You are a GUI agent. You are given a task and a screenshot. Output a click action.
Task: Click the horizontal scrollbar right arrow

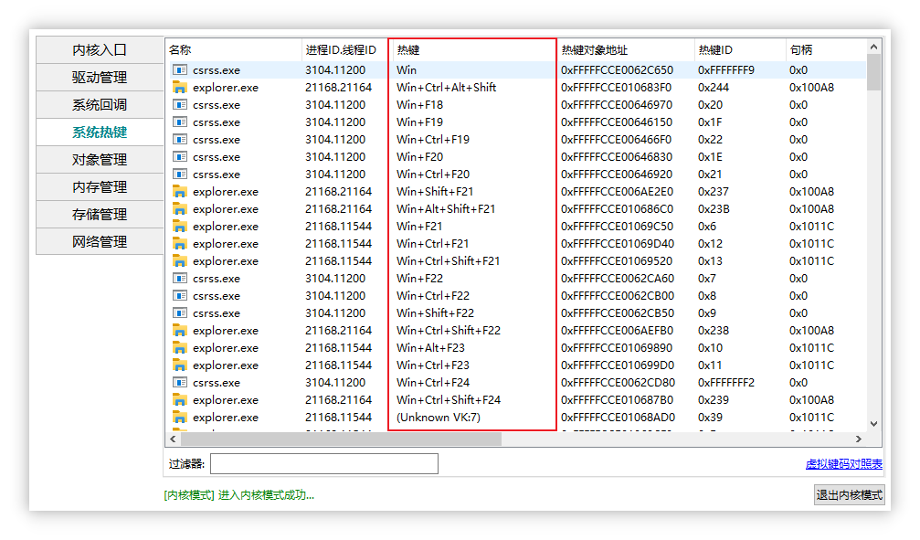tap(859, 439)
